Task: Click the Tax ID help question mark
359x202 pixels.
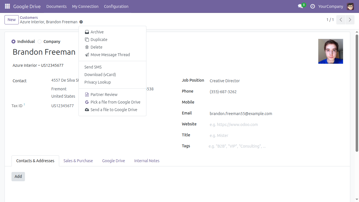Action: coord(24,105)
